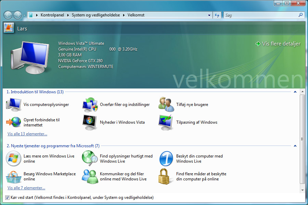Collapse the Nyeste tjenester og programmer section
This screenshot has height=205, width=308.
click(295, 146)
